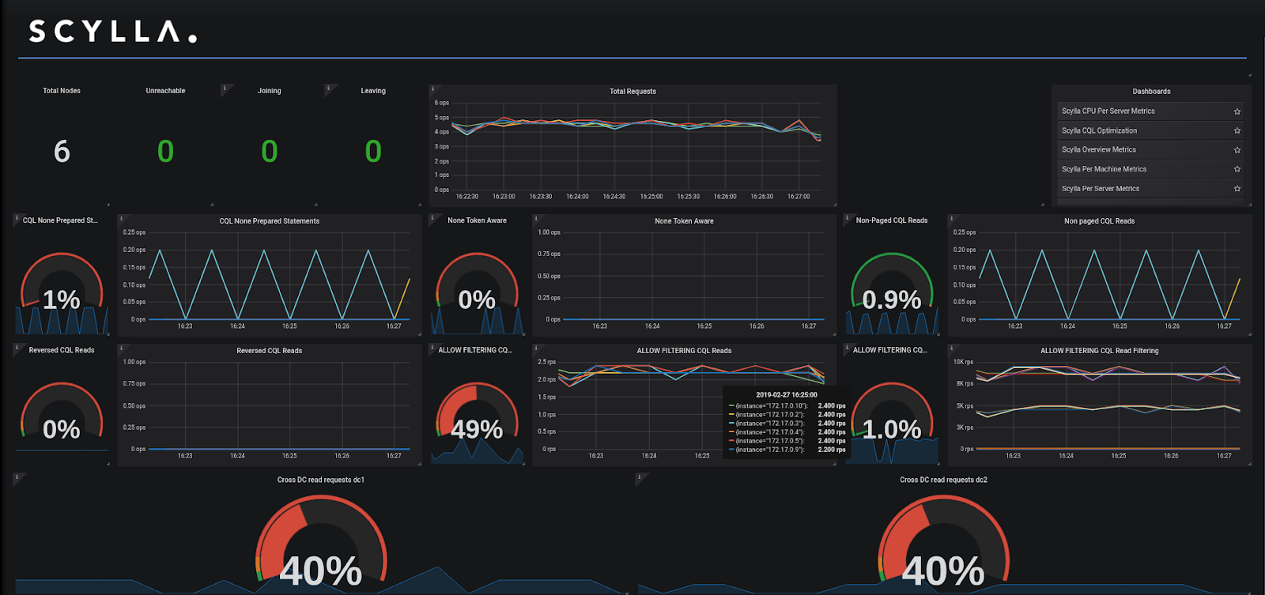Open ALLOW FILTERING CQL Read Filtering title menu
The image size is (1265, 595).
(x=1099, y=351)
